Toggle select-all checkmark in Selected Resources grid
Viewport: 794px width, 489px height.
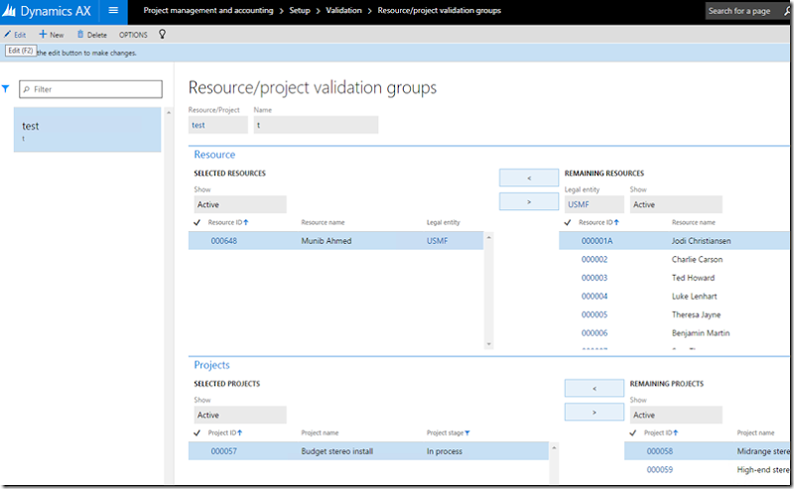click(x=196, y=222)
